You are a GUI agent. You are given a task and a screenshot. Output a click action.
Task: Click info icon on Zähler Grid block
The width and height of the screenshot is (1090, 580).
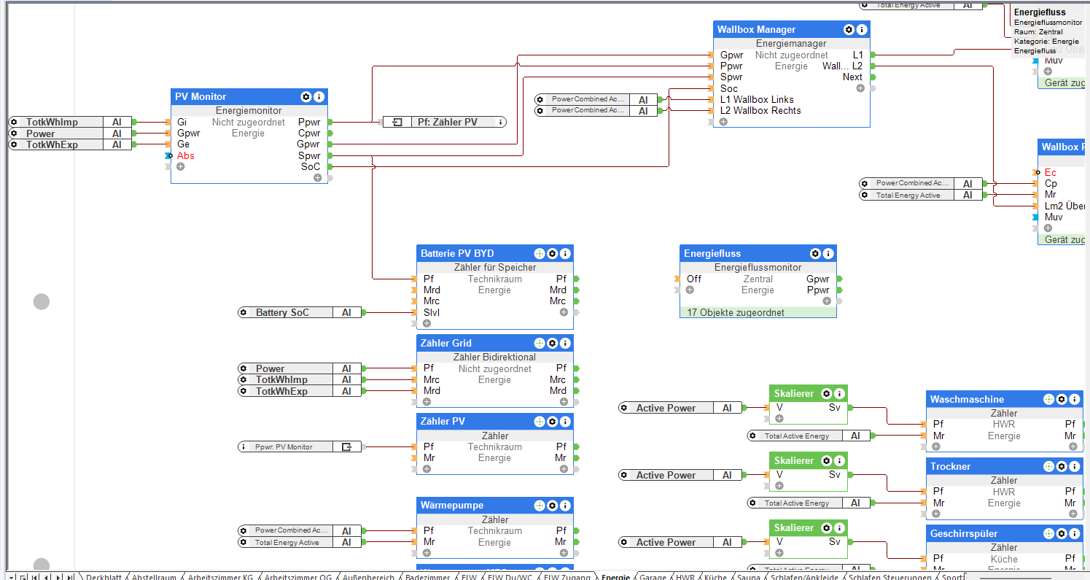pos(565,343)
